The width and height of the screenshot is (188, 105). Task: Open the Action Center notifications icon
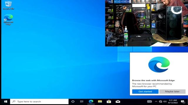pyautogui.click(x=183, y=102)
